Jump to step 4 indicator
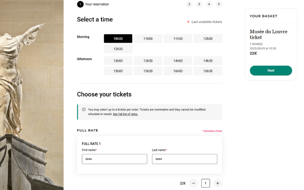The height and width of the screenshot is (190, 304). tap(209, 4)
